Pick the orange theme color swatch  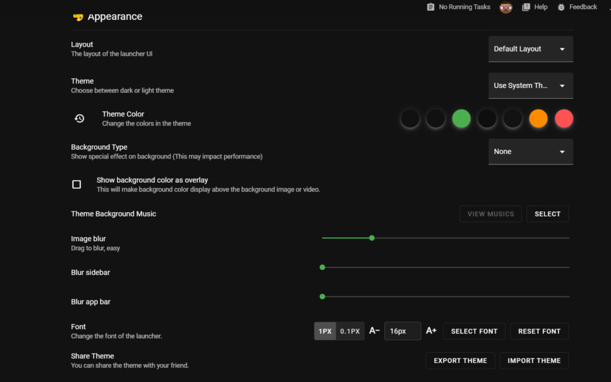[x=538, y=118]
